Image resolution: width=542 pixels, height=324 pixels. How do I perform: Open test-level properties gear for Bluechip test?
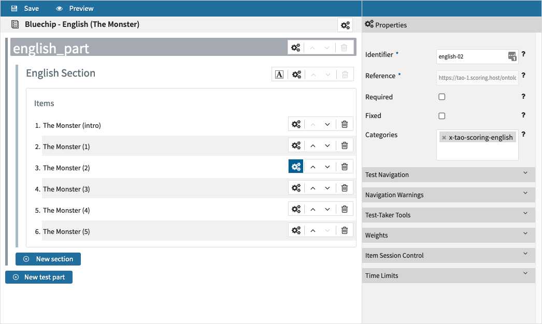(345, 25)
